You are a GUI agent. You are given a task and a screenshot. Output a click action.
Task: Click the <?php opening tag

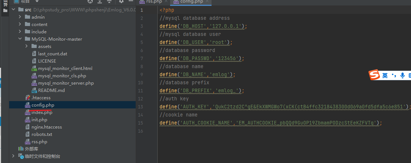pyautogui.click(x=167, y=10)
